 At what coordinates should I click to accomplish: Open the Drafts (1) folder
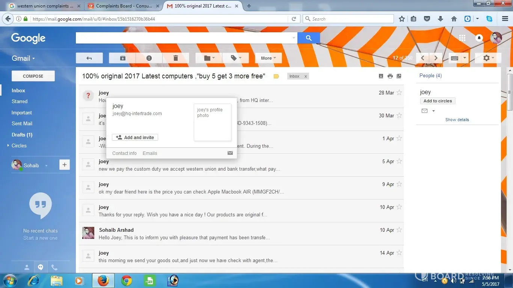coord(22,135)
